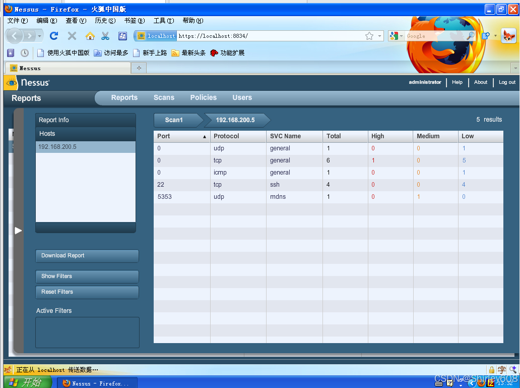
Task: Select the row with ssh service
Action: click(329, 185)
